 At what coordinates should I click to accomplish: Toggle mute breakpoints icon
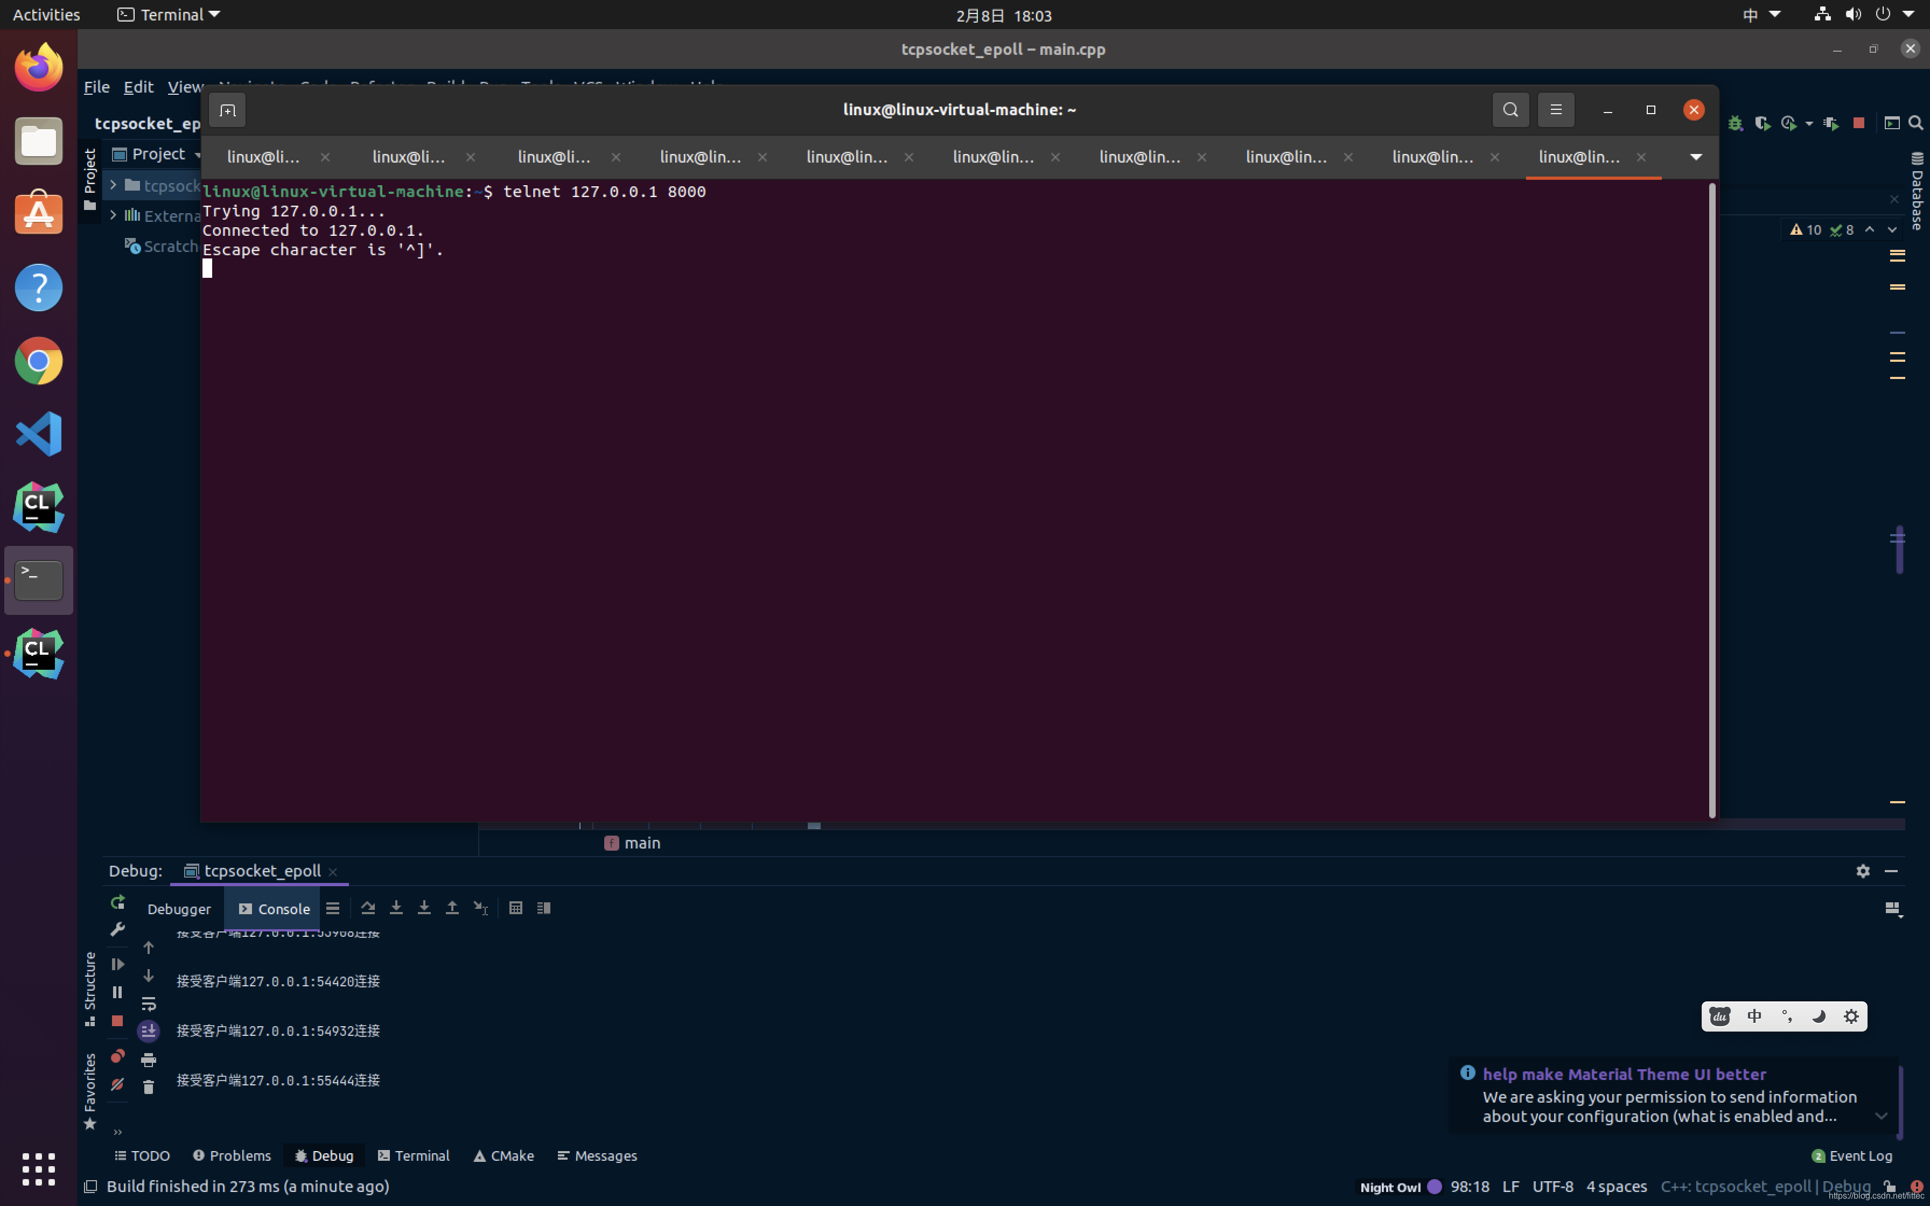(117, 1085)
